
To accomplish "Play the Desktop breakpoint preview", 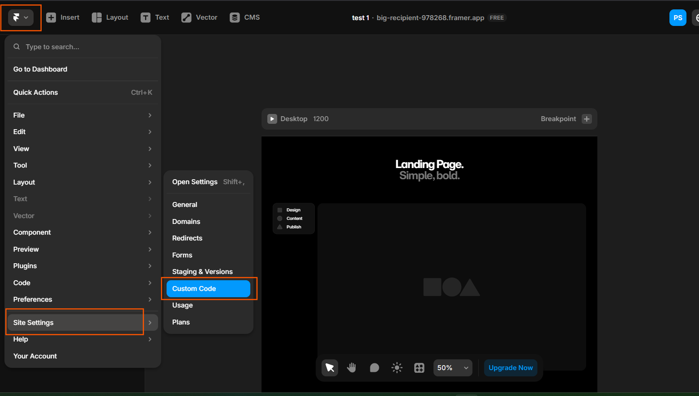I will pos(272,119).
